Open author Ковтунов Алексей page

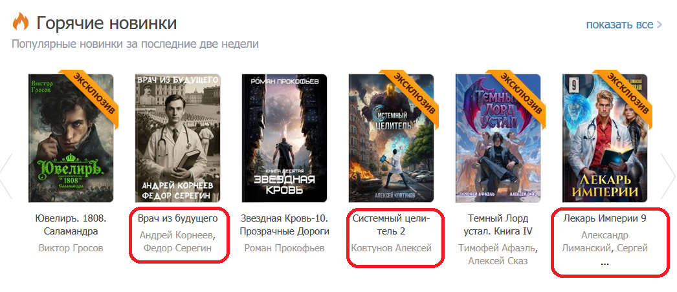tap(391, 248)
